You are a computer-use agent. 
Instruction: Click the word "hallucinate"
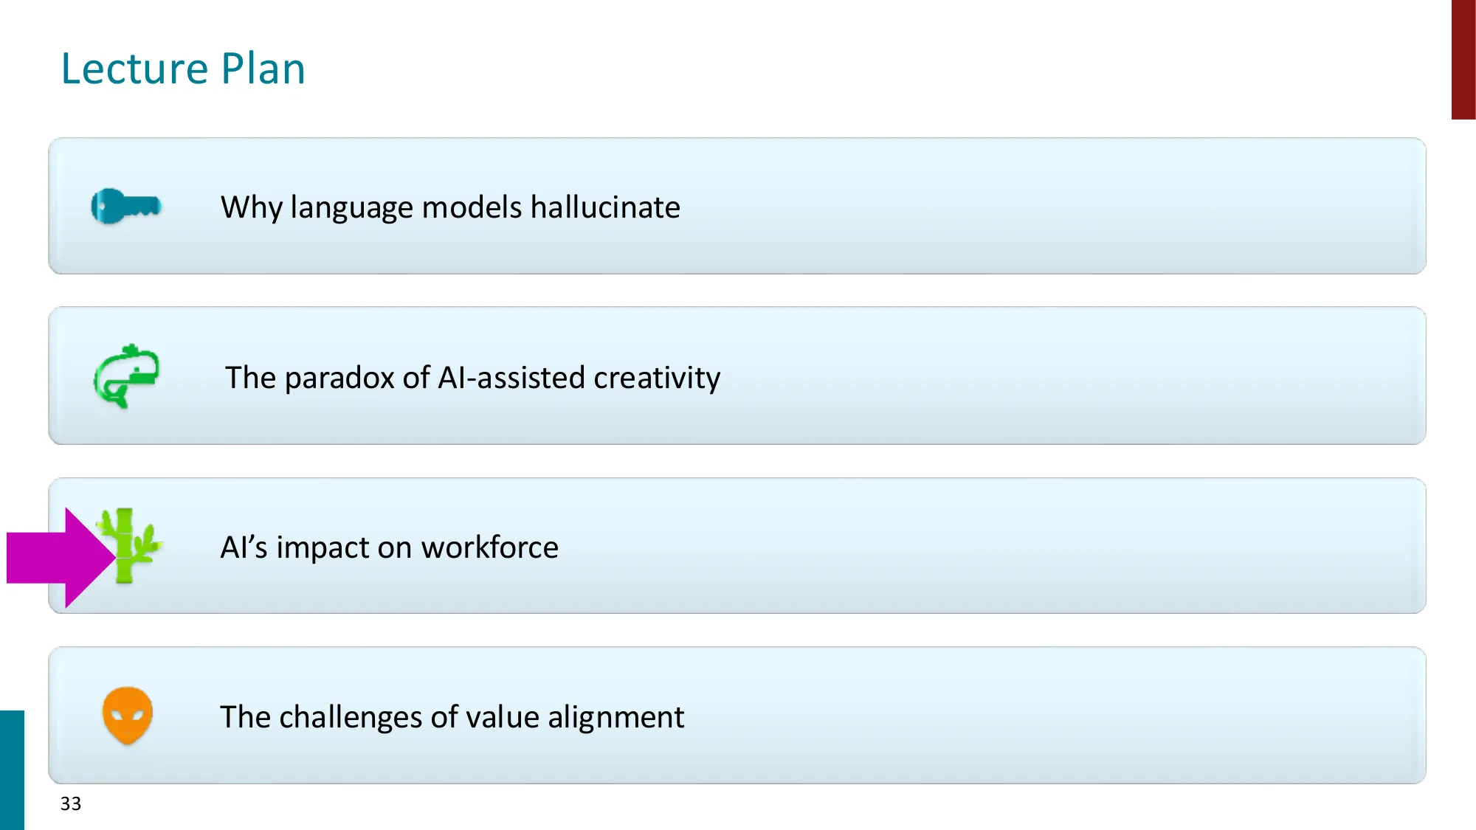pos(605,207)
